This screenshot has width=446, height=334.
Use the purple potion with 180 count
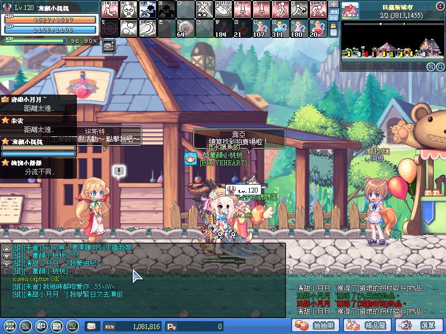pos(299,28)
